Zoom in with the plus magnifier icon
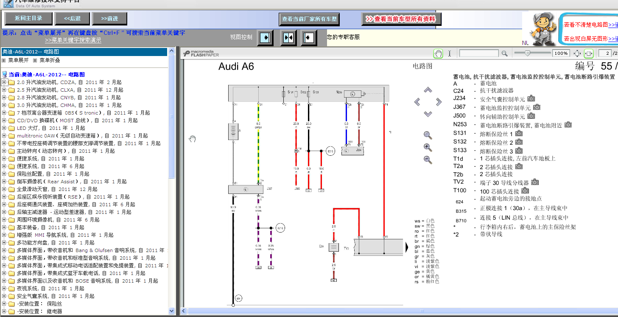The image size is (618, 317). click(x=428, y=148)
